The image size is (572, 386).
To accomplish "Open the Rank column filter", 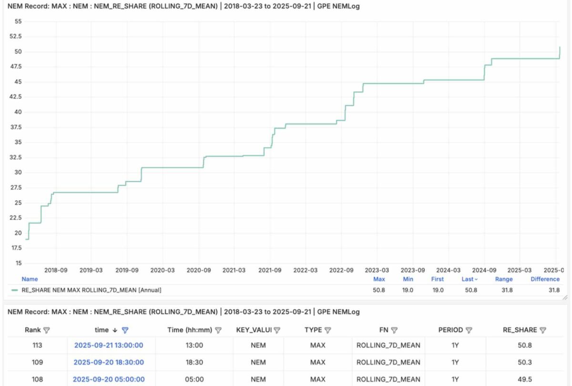I will coord(47,330).
